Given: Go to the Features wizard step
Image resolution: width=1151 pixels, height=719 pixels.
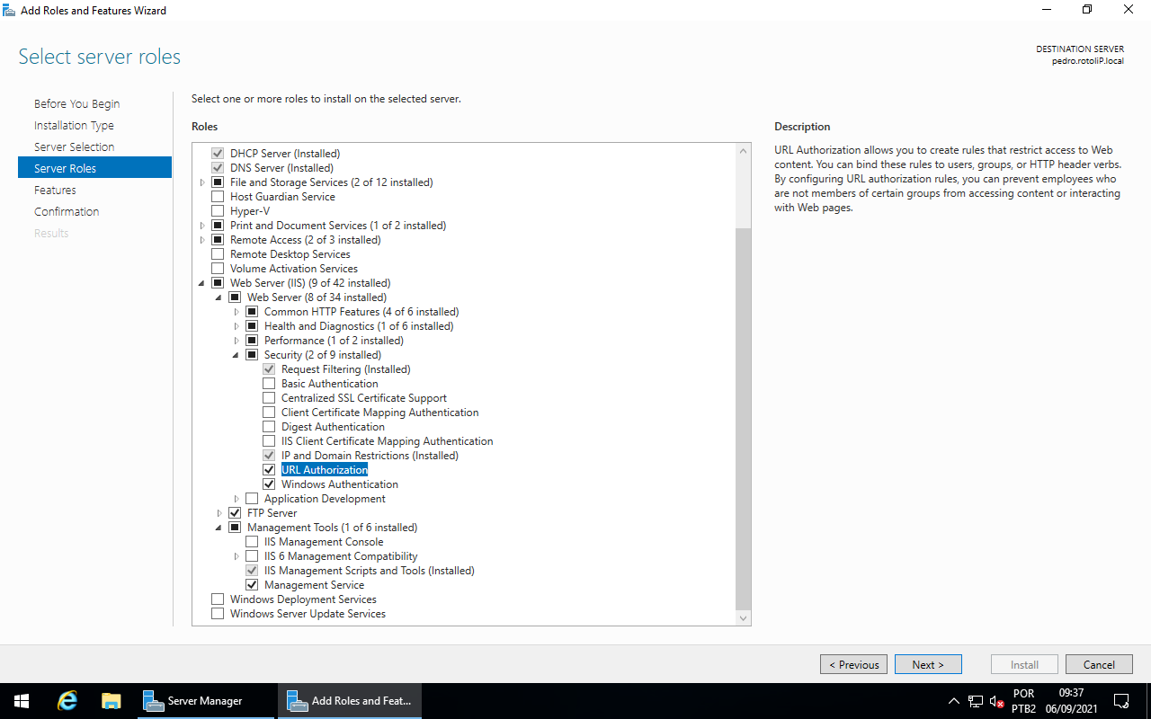Looking at the screenshot, I should [55, 190].
